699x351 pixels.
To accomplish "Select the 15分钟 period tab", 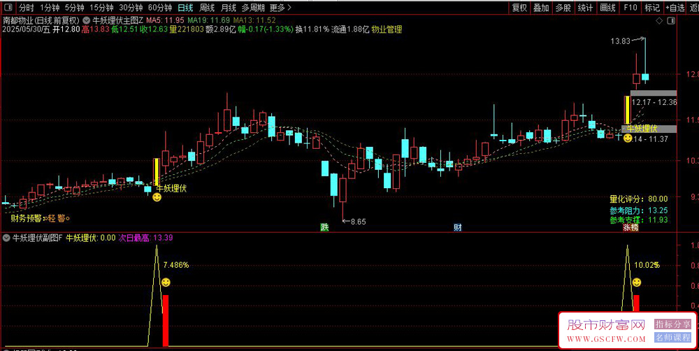I will coord(101,8).
